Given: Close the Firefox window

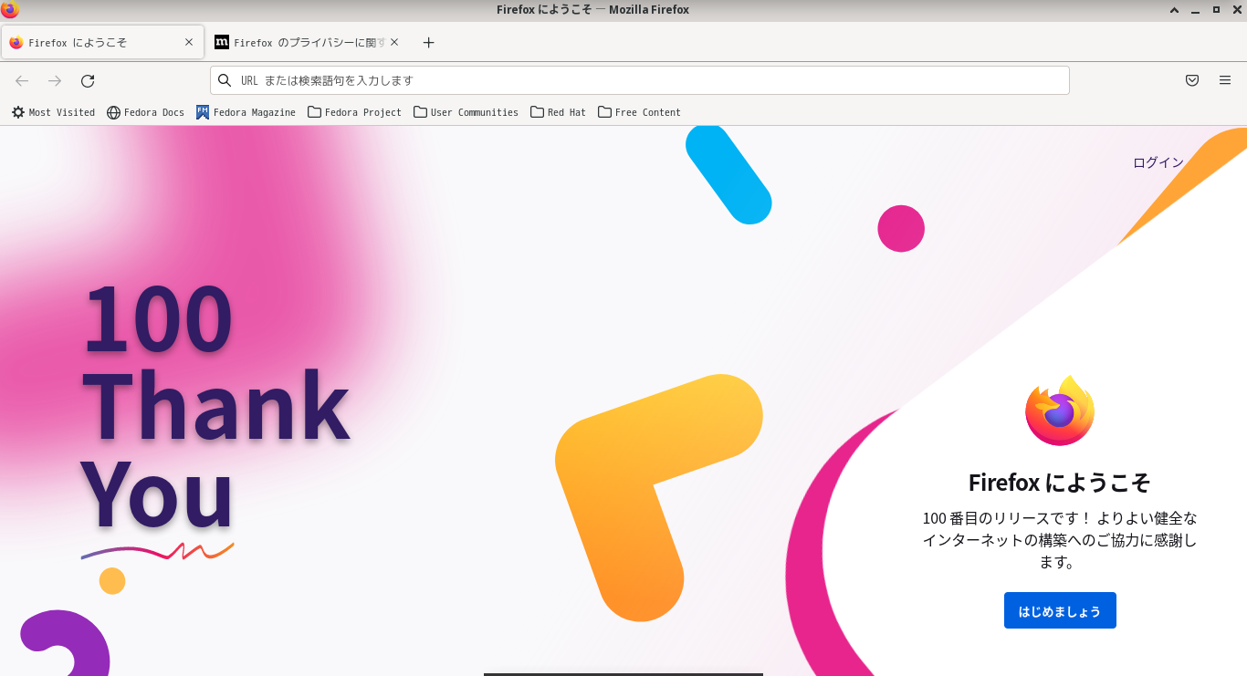Looking at the screenshot, I should (x=1236, y=9).
